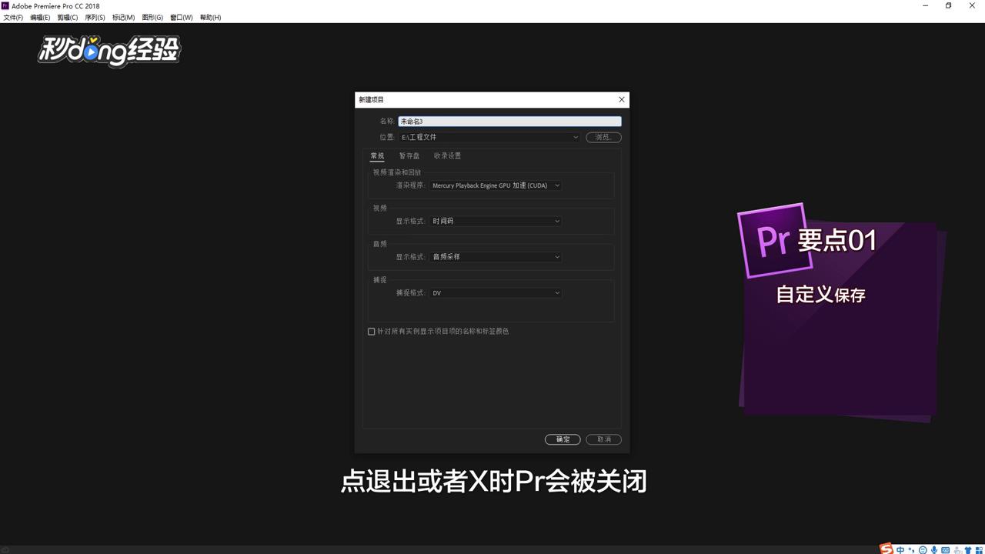Switch to the 收录设置 tab

click(447, 155)
